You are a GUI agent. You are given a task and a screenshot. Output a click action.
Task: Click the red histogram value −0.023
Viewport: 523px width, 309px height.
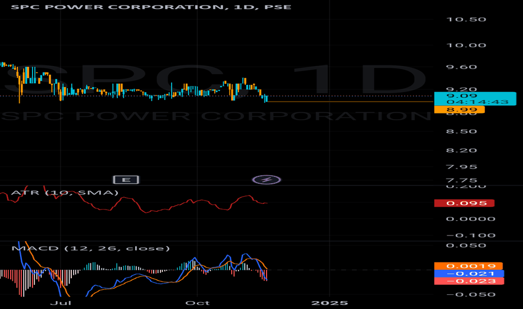coord(469,281)
